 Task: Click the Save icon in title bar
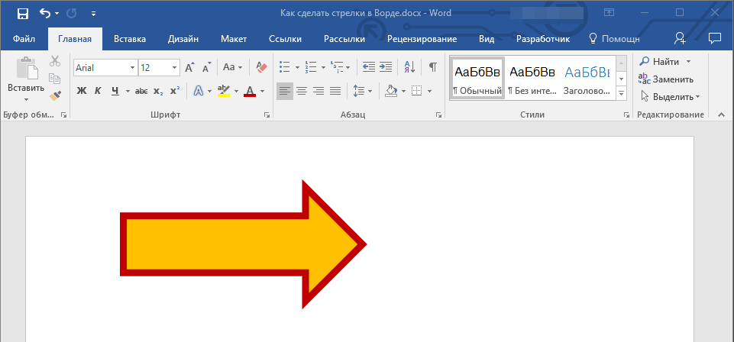(x=22, y=13)
